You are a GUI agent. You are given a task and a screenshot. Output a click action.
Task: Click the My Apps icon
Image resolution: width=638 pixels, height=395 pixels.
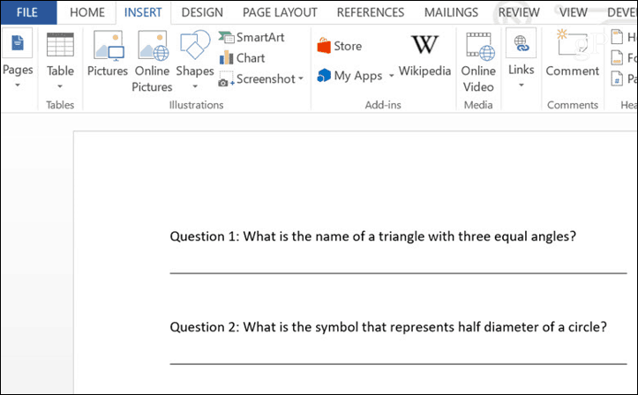324,75
